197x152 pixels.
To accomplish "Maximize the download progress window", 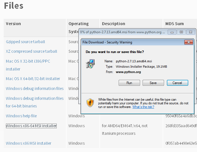I will [181, 32].
